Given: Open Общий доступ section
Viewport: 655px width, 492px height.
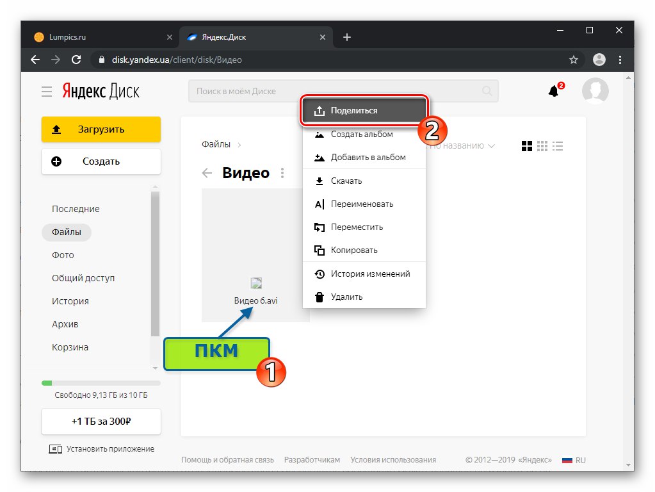Looking at the screenshot, I should coord(83,278).
